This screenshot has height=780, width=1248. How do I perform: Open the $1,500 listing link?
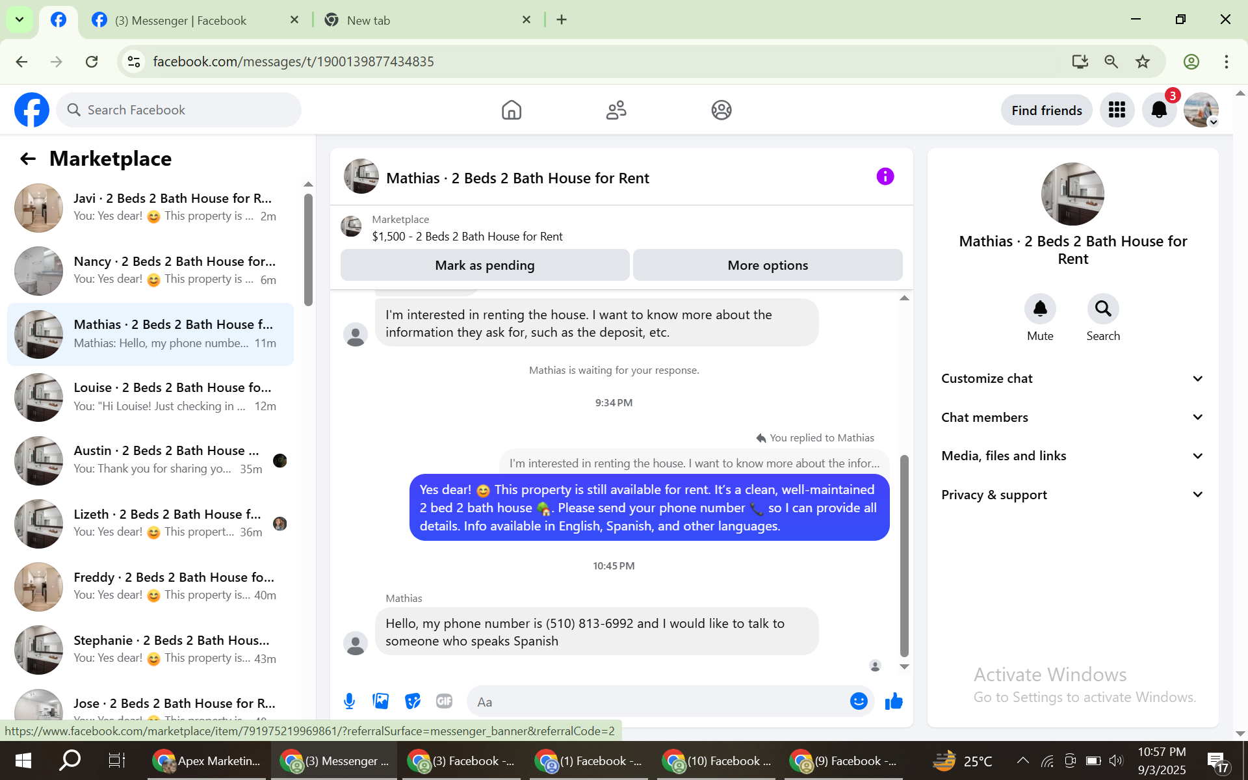pos(467,237)
